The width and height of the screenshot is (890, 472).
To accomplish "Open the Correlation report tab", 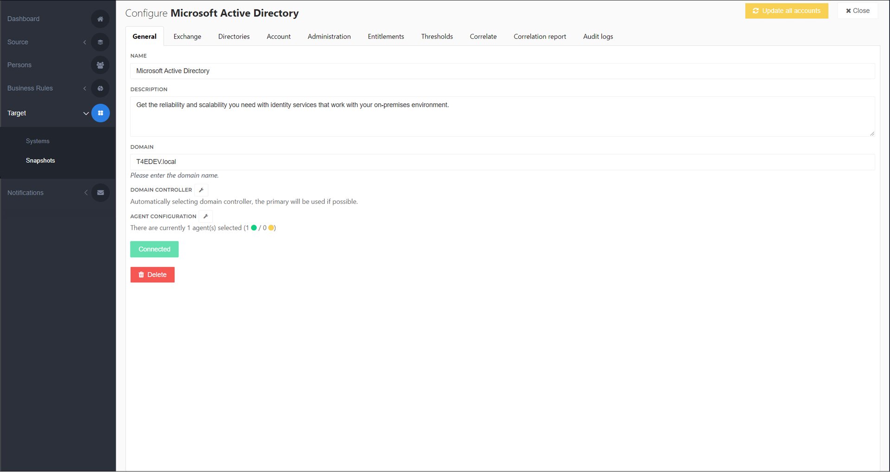I will tap(540, 37).
